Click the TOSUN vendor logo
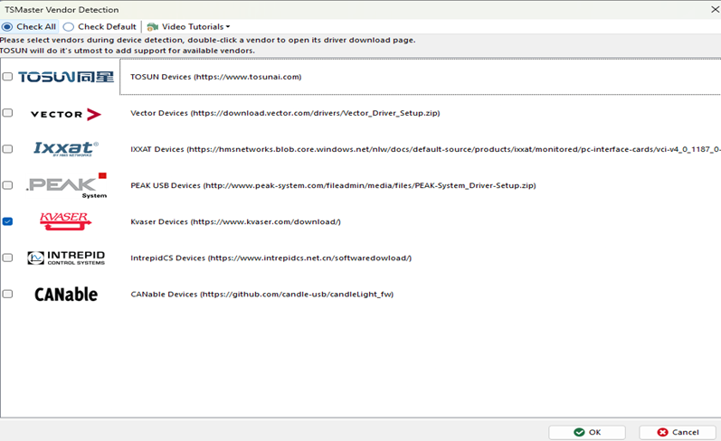Screen dimensions: 721x441 pos(66,77)
